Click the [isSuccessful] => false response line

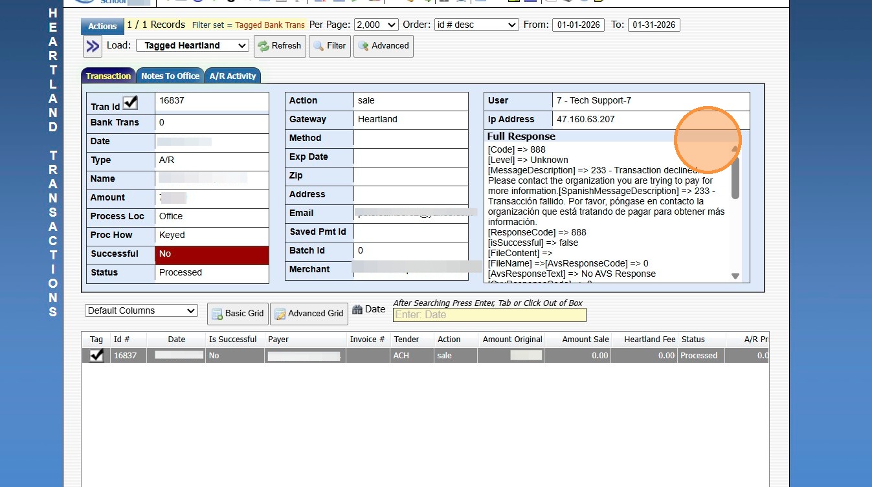tap(533, 243)
